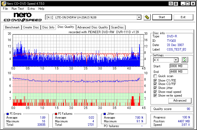
Task: Click the floppy disk save icon
Action: [x=176, y=3]
